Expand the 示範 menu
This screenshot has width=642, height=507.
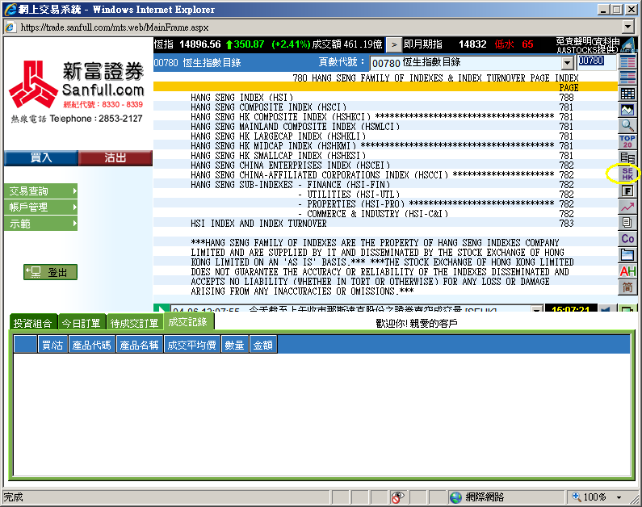click(x=40, y=224)
